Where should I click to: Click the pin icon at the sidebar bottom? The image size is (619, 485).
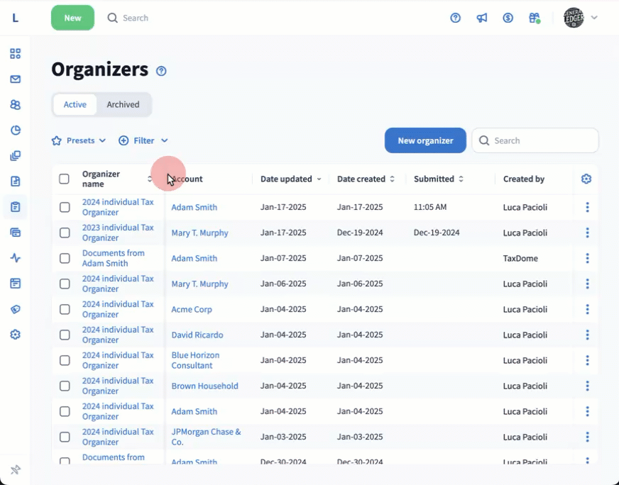[x=15, y=469]
